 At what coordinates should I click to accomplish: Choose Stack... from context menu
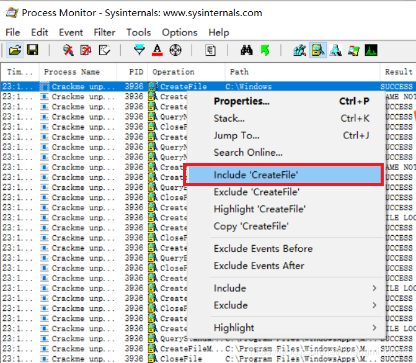285,118
